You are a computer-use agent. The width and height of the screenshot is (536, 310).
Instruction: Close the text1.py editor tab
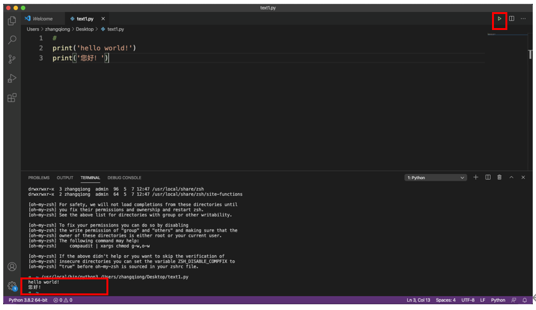103,19
